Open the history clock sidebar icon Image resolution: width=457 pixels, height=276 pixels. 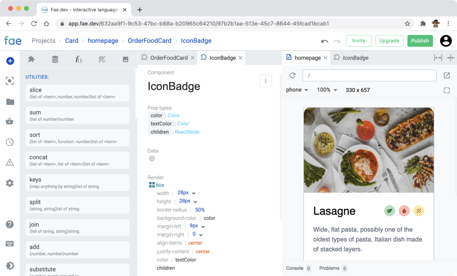click(10, 142)
